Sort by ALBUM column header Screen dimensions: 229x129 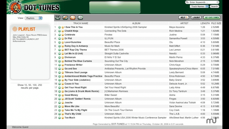136,23
